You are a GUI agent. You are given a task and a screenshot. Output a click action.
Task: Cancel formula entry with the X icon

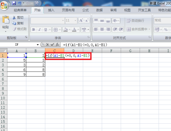point(47,45)
